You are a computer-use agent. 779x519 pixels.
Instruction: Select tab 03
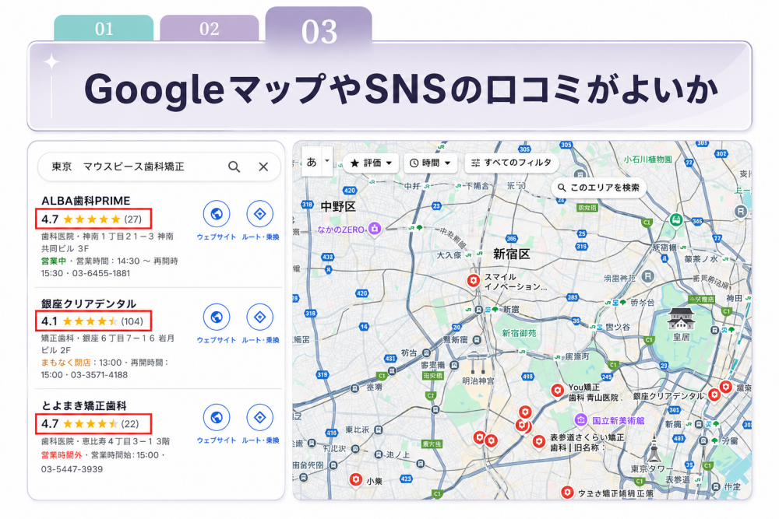pyautogui.click(x=319, y=31)
